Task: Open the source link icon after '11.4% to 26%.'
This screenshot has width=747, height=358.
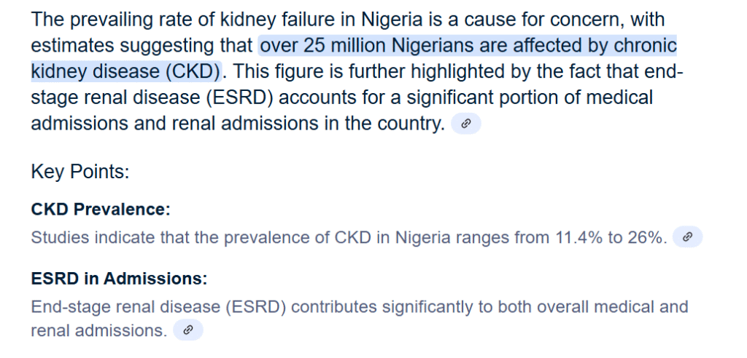Action: coord(687,236)
